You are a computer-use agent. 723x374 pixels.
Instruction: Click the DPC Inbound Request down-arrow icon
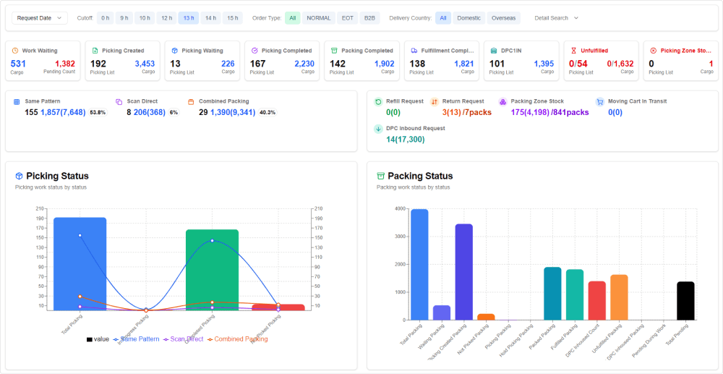tap(378, 129)
